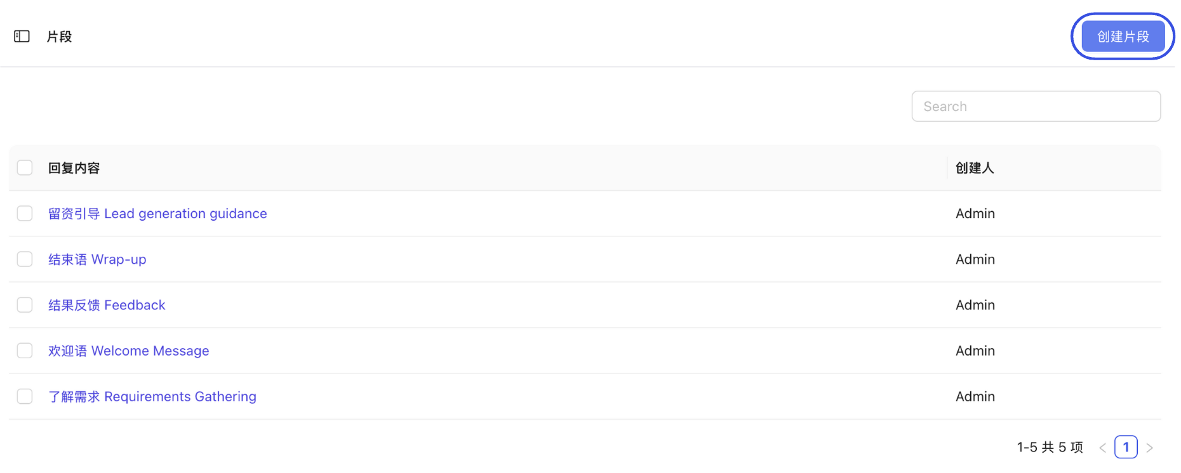Screen dimensions: 1181x473
Task: Click the 回复内容 column header
Action: coord(74,168)
